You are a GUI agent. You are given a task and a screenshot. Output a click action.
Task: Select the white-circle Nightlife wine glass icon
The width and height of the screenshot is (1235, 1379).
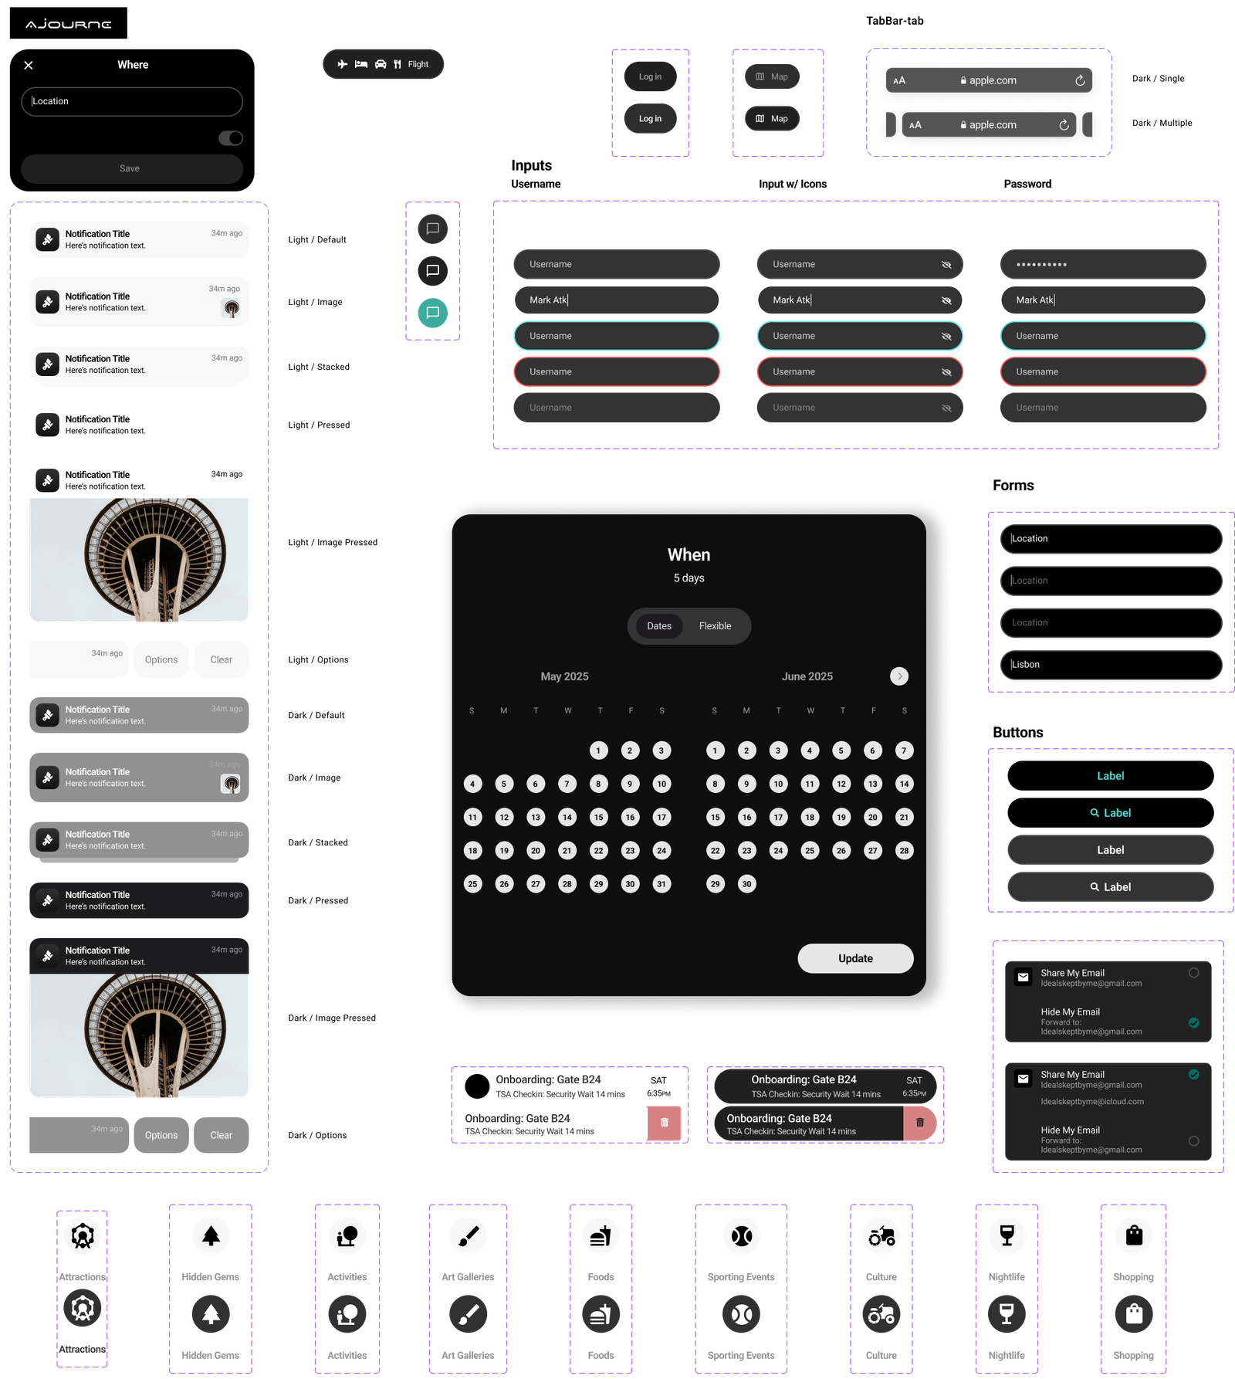[x=1007, y=1235]
